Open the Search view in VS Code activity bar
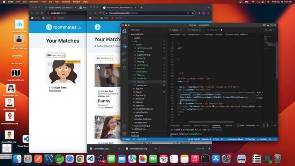 tap(124, 38)
